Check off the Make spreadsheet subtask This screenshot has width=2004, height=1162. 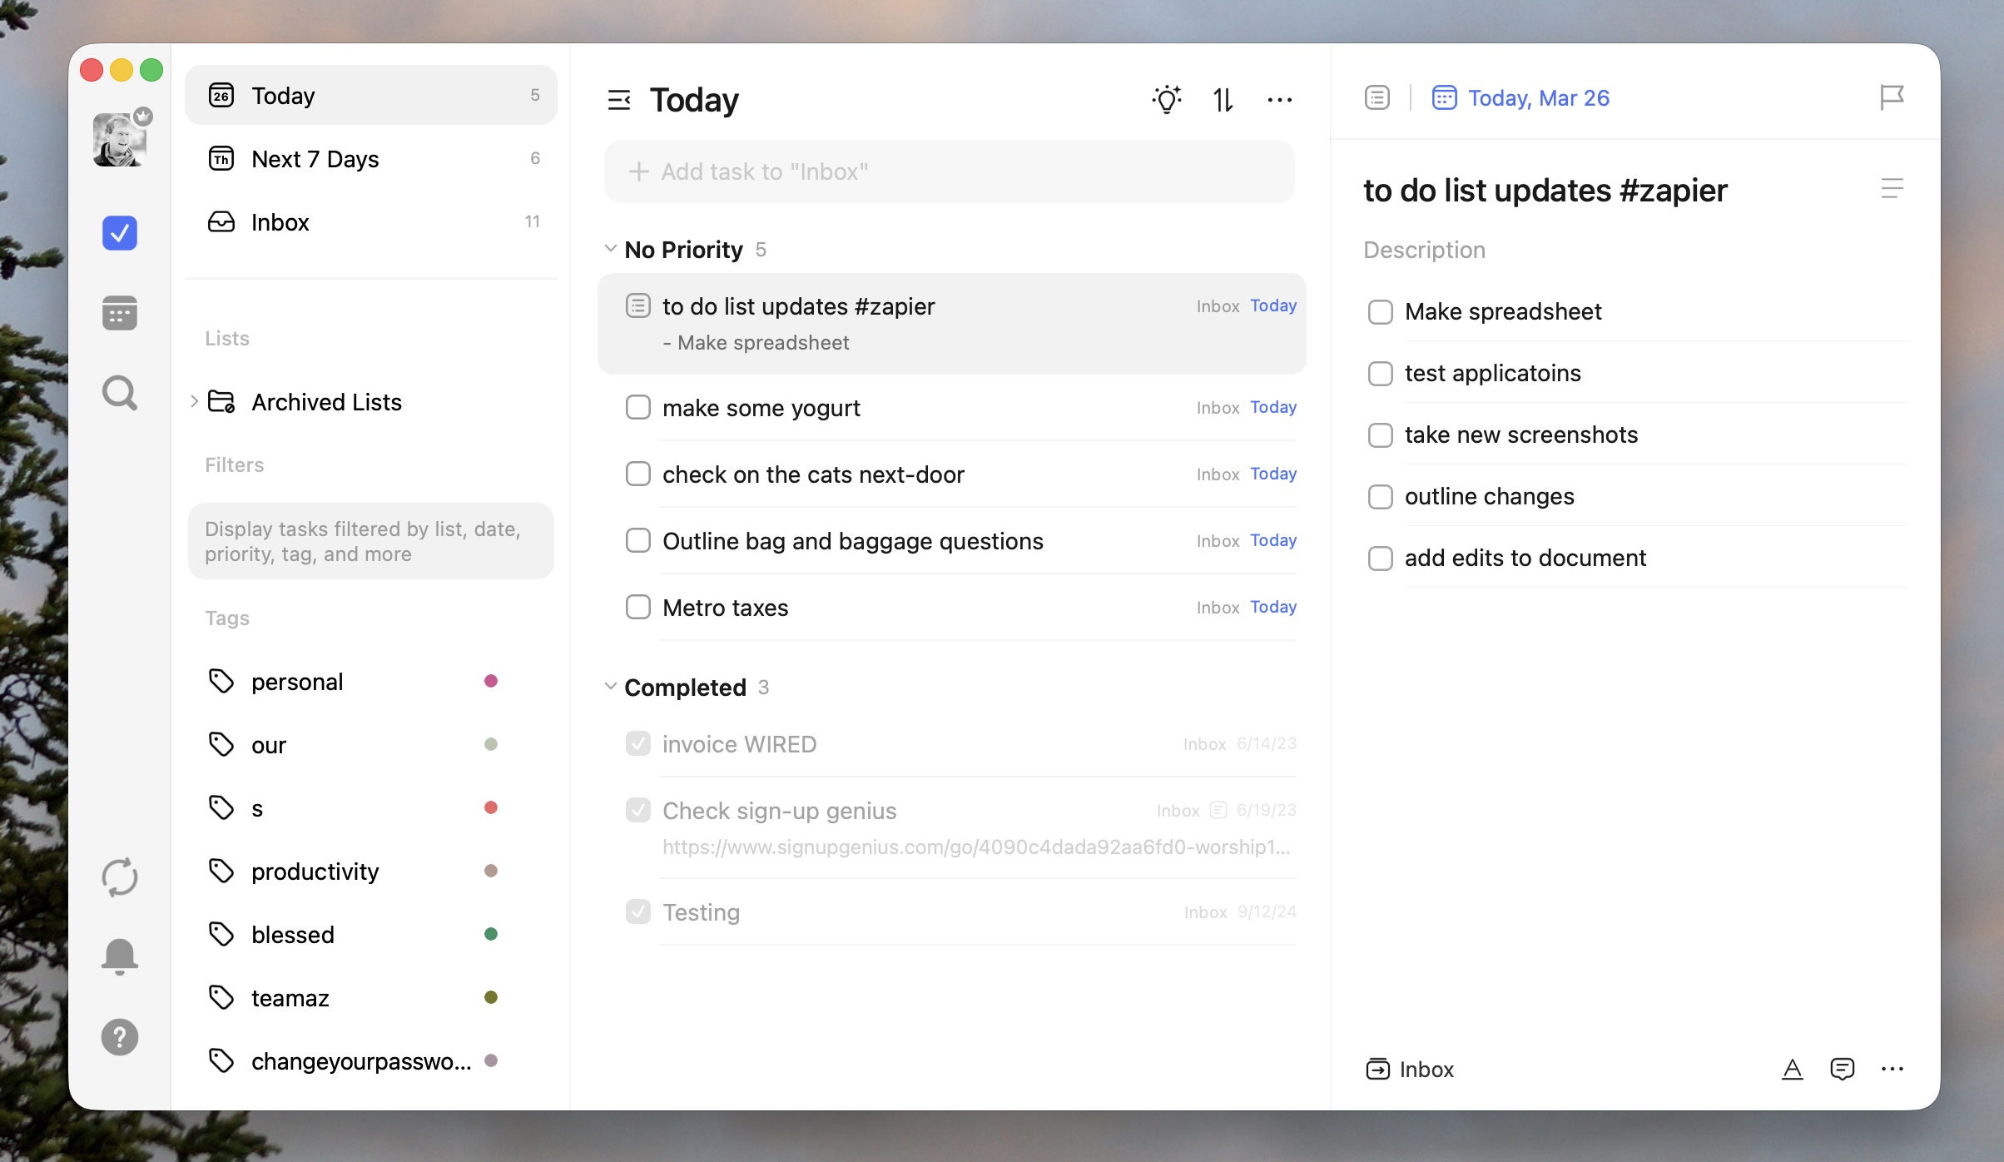(x=1381, y=312)
